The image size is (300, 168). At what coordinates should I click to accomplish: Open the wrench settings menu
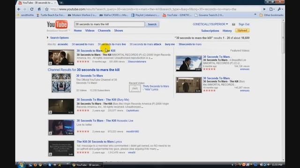[x=280, y=9]
